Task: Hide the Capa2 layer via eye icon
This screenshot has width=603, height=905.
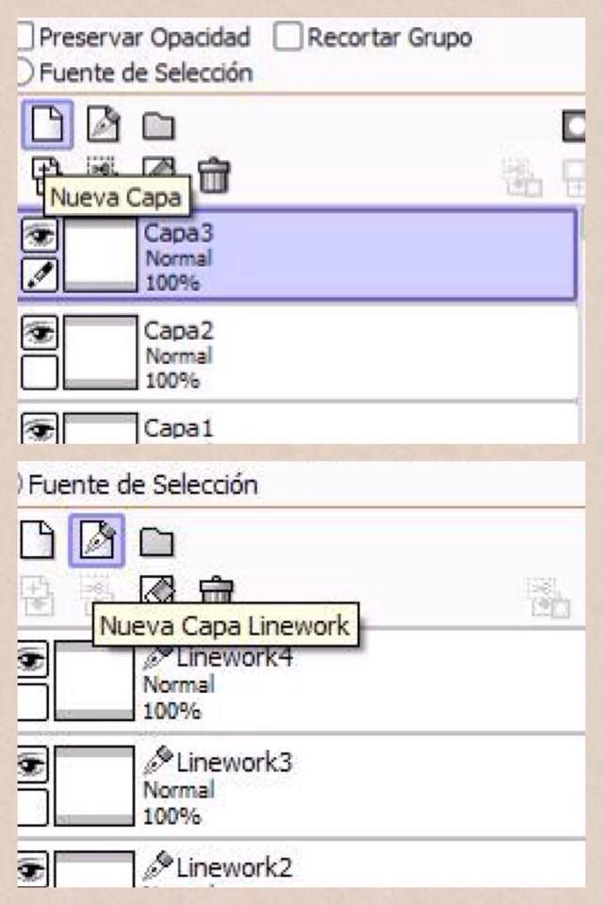Action: coord(40,333)
